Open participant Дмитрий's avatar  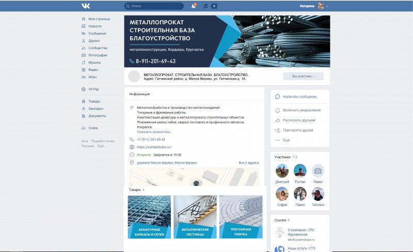tap(282, 171)
